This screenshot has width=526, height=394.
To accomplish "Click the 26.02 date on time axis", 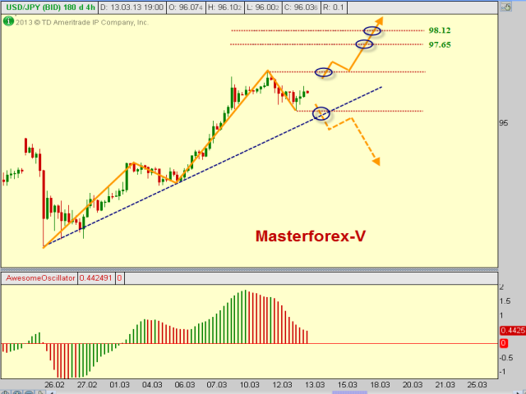I will coord(54,385).
